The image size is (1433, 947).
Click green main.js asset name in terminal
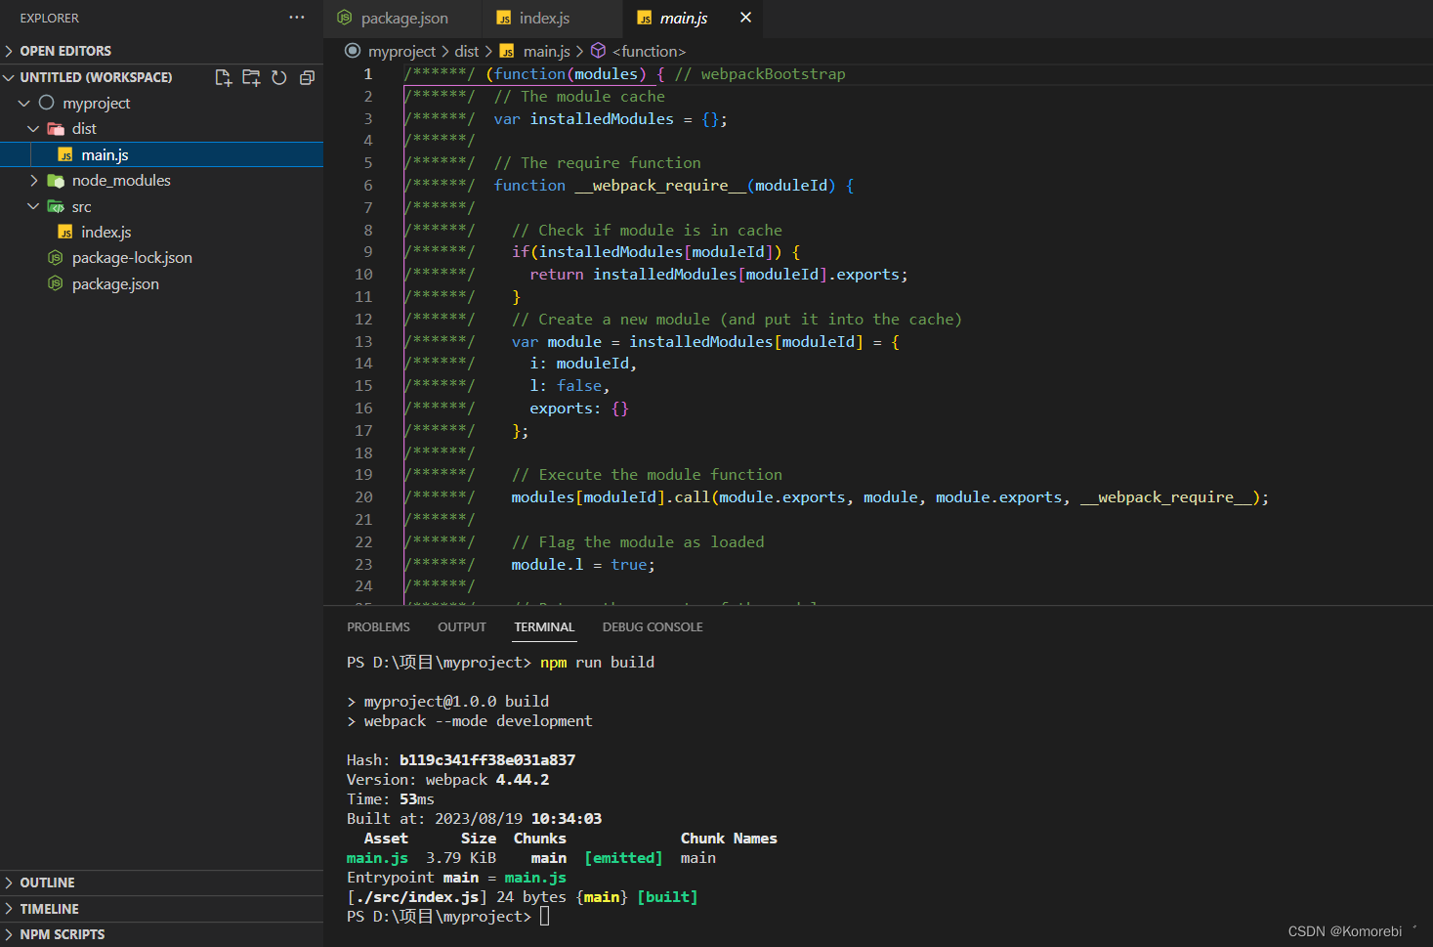(377, 858)
